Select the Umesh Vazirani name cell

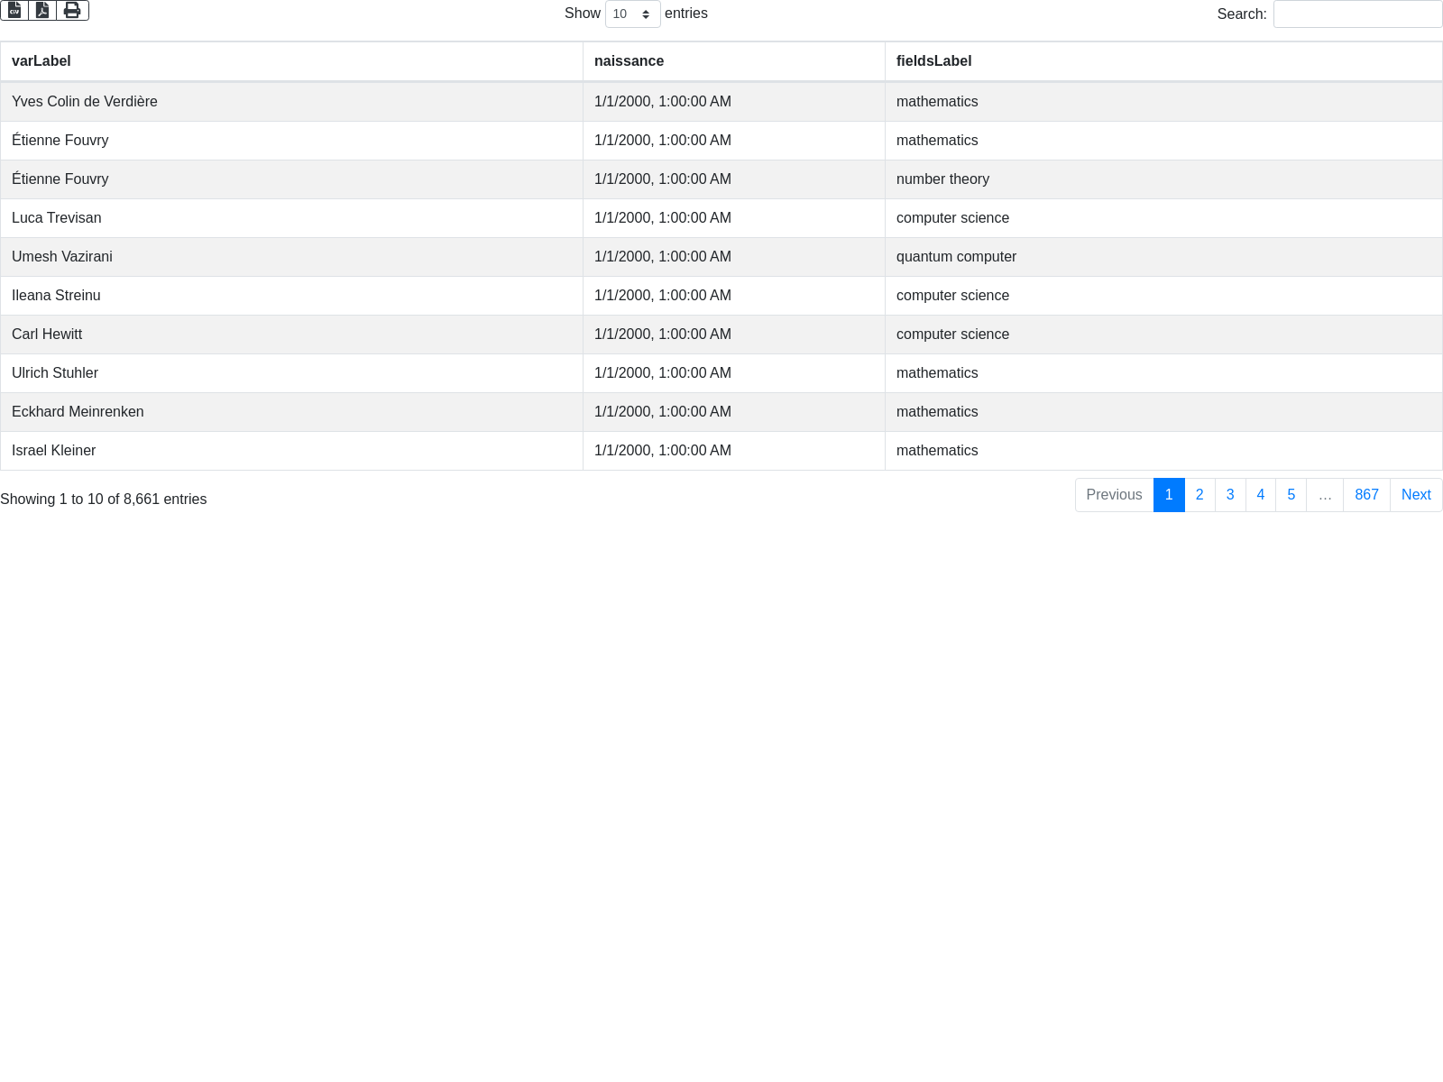pyautogui.click(x=62, y=257)
